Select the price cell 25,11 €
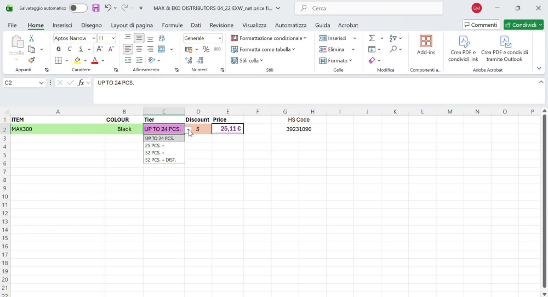 (227, 129)
